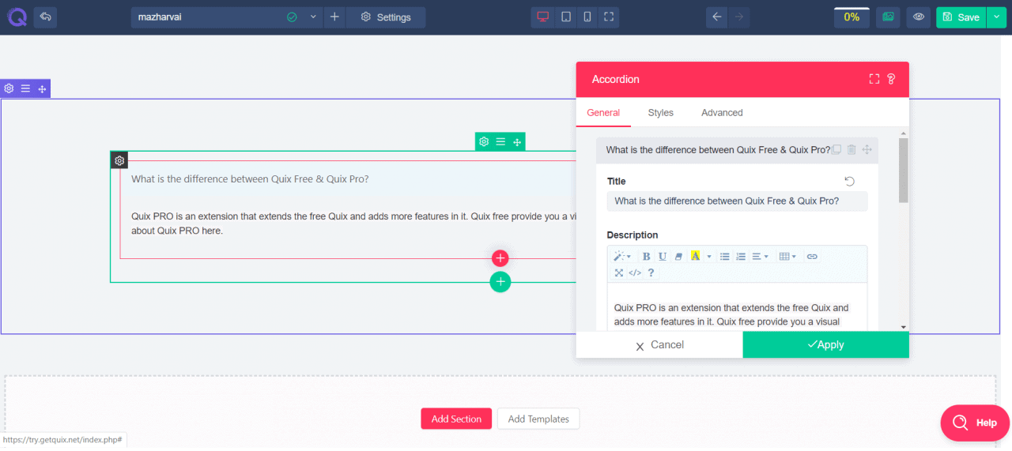Cancel the Accordion changes
The height and width of the screenshot is (451, 1012).
point(659,345)
